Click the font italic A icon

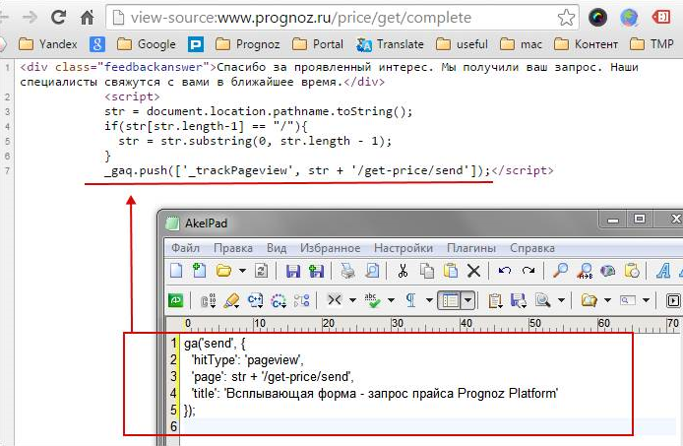tap(663, 271)
